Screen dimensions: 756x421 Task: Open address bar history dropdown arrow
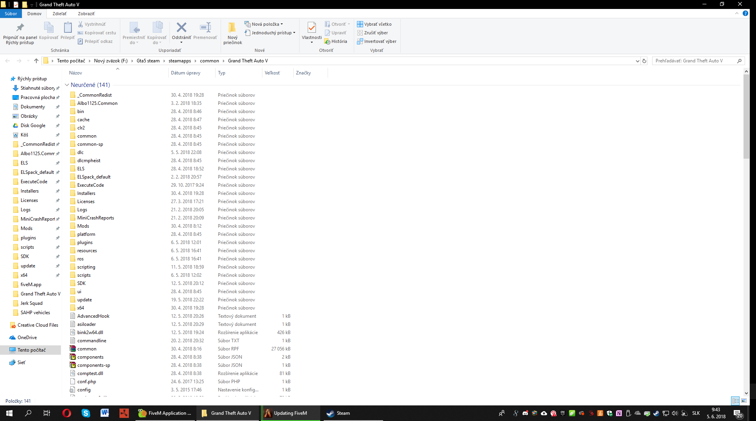[x=637, y=61]
